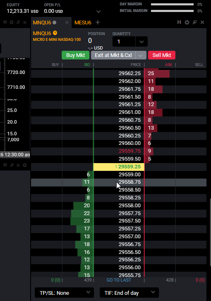The height and width of the screenshot is (301, 211).
Task: Click H icon in left chart panel header
Action: click(x=5, y=22)
